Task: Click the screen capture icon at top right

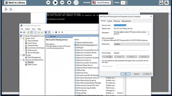Action: click(161, 3)
